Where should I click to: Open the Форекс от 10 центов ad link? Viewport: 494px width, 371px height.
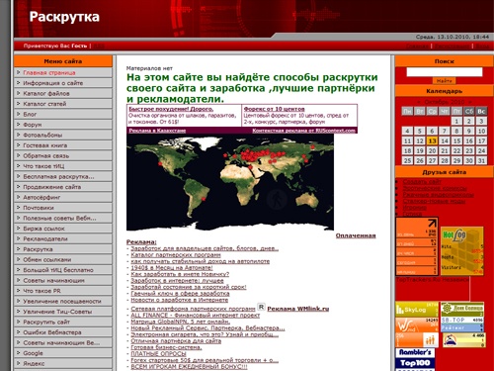274,109
